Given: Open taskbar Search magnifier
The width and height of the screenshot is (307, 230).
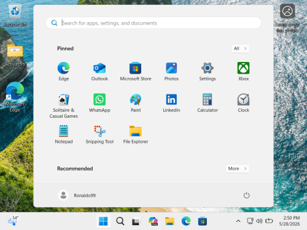Looking at the screenshot, I should click(120, 221).
